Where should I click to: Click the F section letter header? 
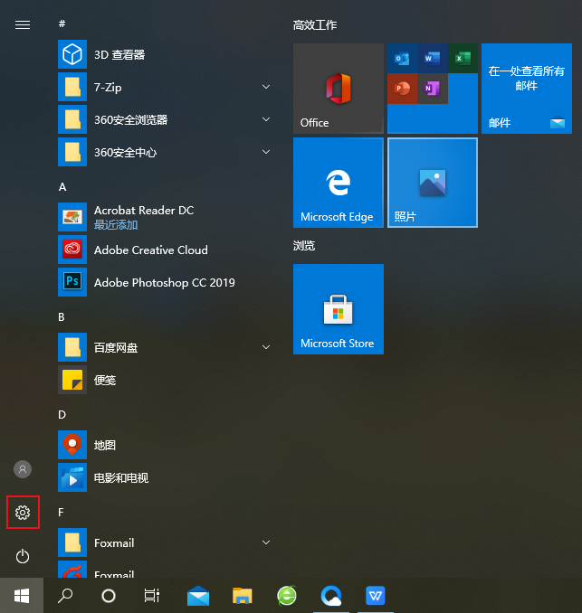(61, 513)
